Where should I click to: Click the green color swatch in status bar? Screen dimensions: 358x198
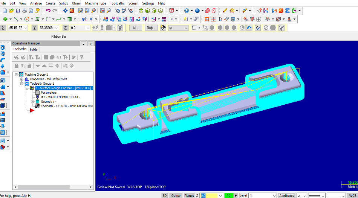(x=228, y=195)
